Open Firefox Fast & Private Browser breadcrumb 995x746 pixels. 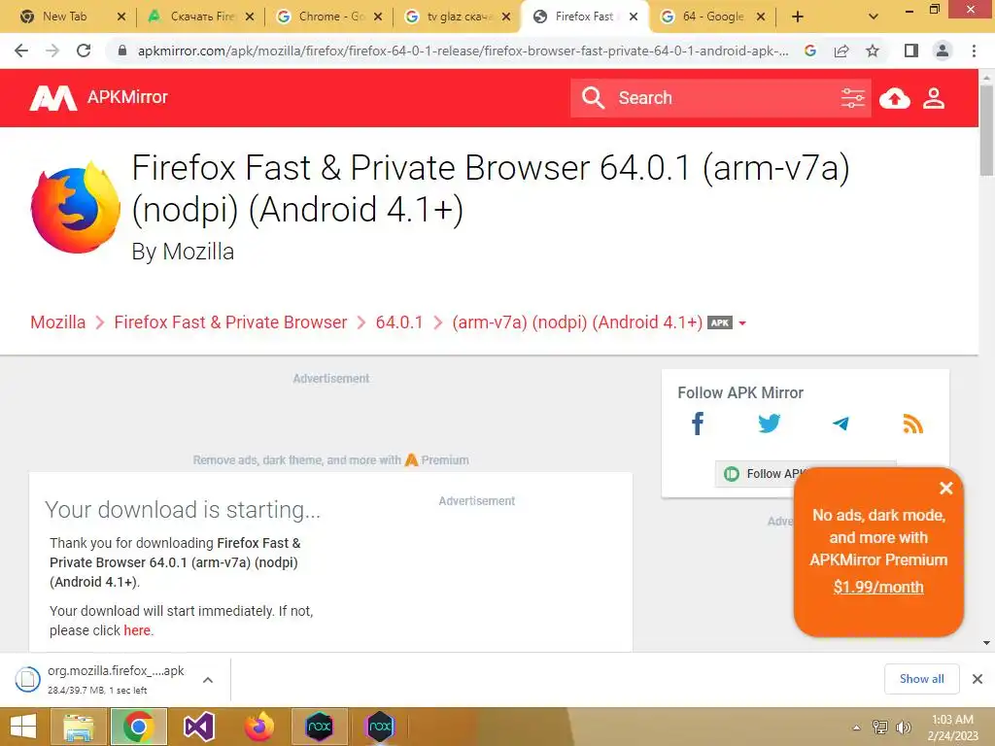(230, 322)
